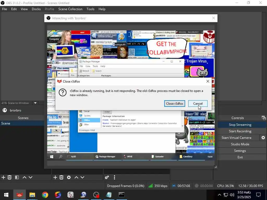Click Exit in Controls dock
This screenshot has height=200, width=267.
click(x=240, y=157)
